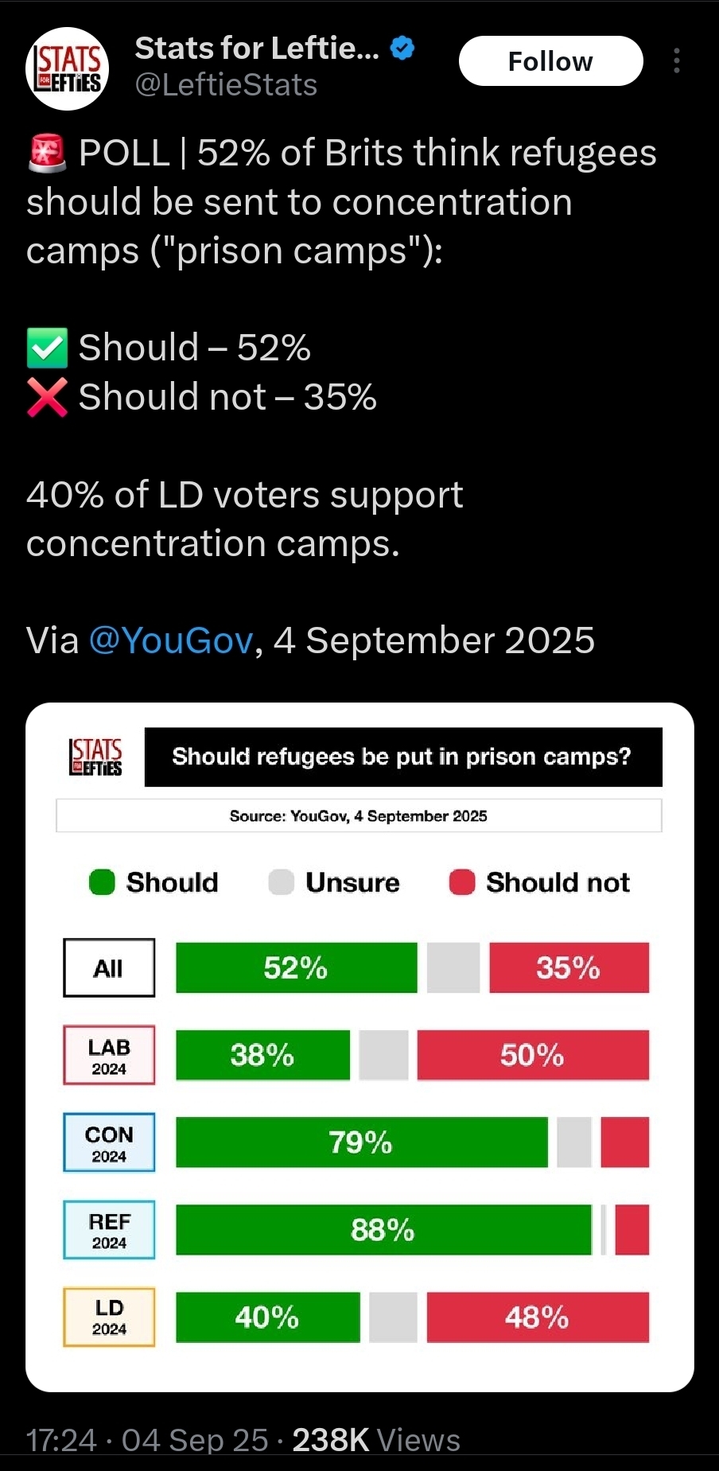
Task: Click the green 52% bar in All row
Action: point(296,968)
